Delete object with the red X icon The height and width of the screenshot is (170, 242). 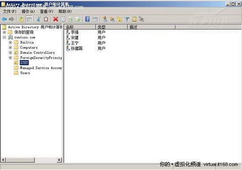click(x=55, y=19)
